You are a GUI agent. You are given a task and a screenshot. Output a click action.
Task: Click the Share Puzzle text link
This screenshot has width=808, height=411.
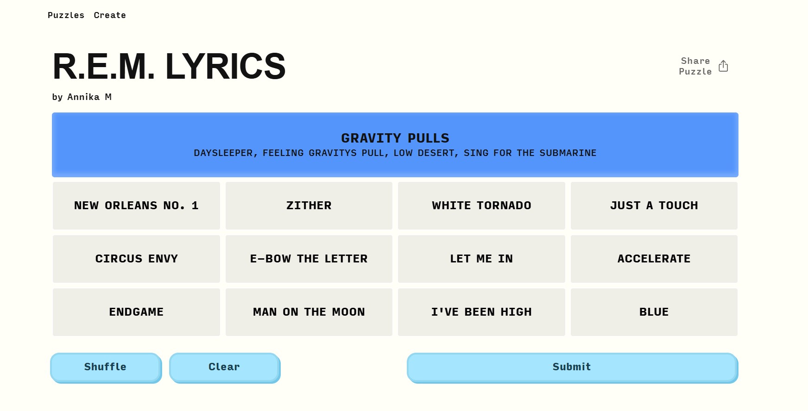point(695,66)
